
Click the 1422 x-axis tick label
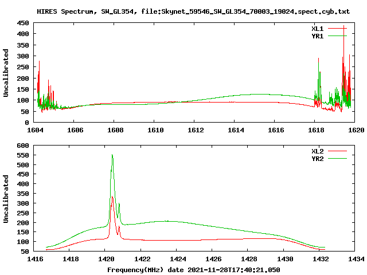(142, 259)
